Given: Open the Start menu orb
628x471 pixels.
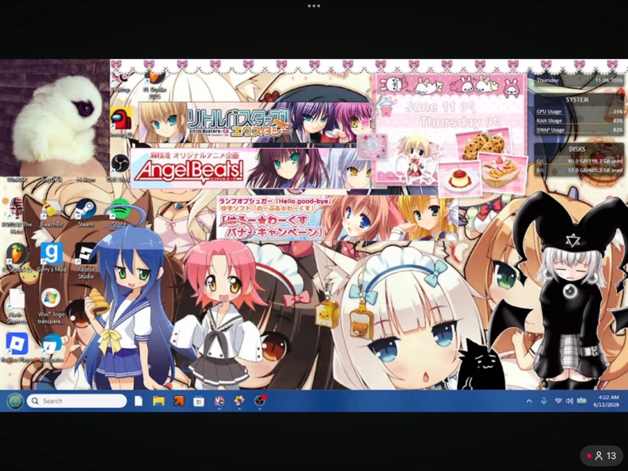Looking at the screenshot, I should (14, 401).
